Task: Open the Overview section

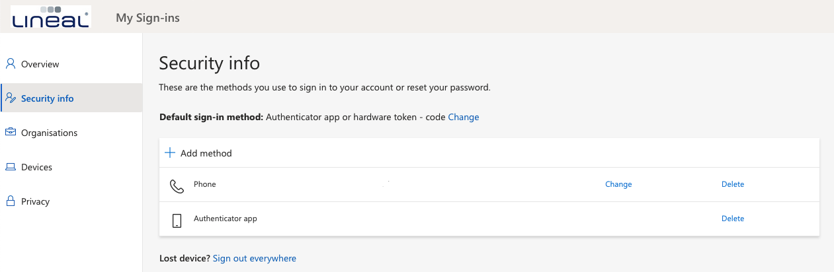Action: [40, 64]
